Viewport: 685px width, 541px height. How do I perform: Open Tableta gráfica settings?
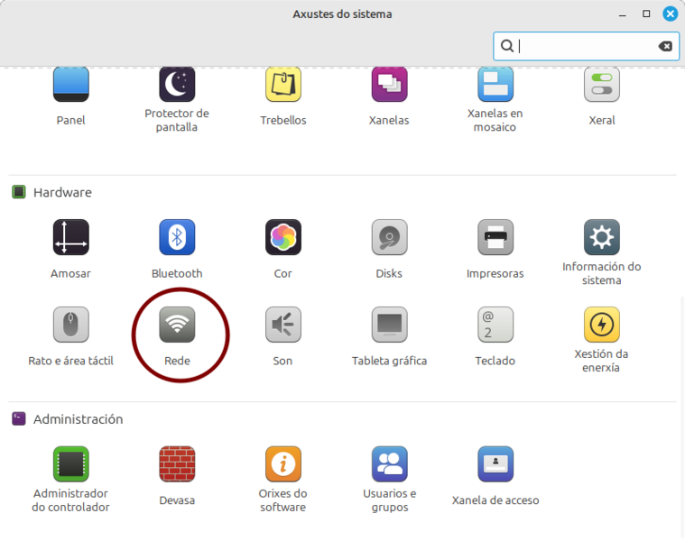pyautogui.click(x=389, y=336)
